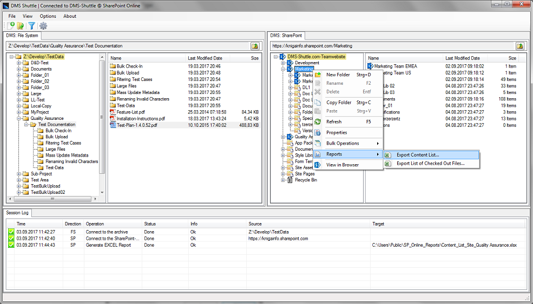The width and height of the screenshot is (533, 304).
Task: Open the blue funnel filter tool
Action: tap(31, 26)
